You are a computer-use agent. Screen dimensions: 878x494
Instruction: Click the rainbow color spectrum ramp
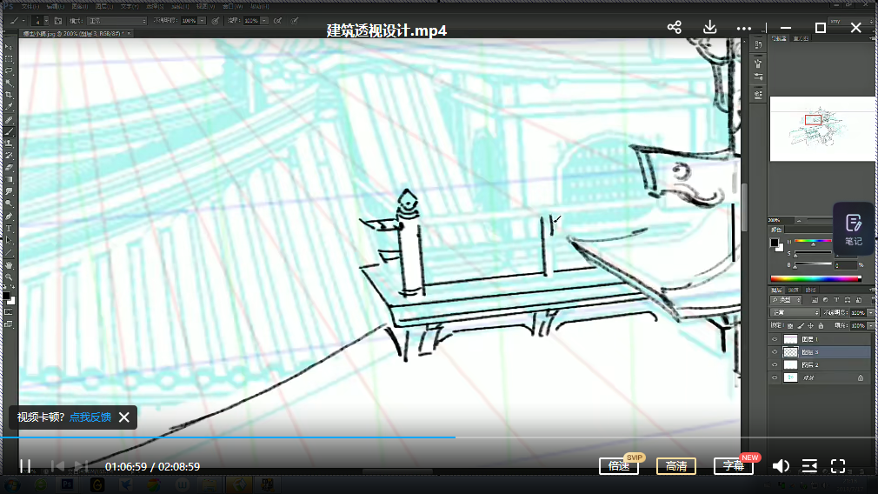coord(816,278)
